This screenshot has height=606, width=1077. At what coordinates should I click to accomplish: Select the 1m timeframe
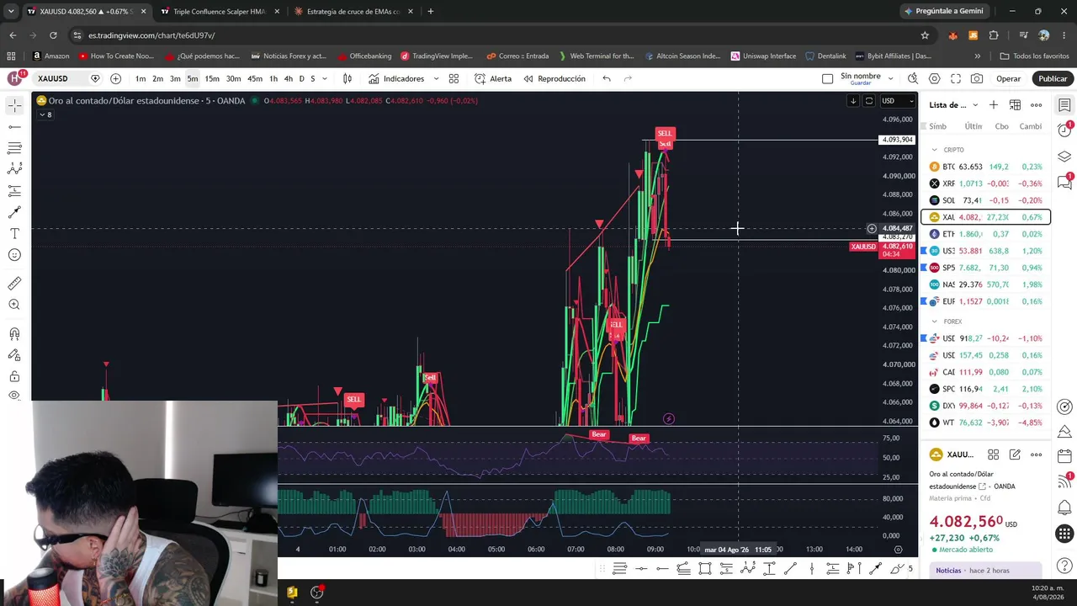click(141, 78)
